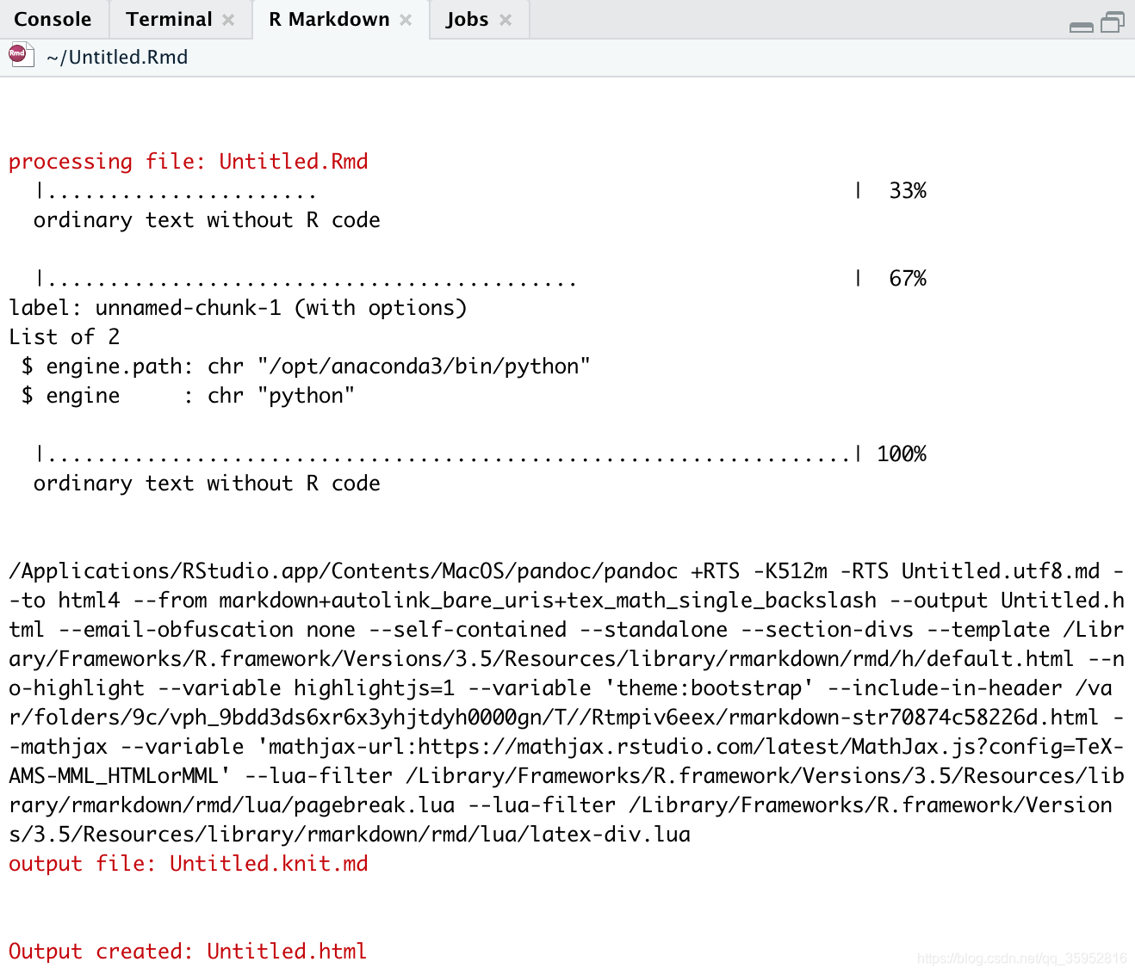Click the CSDN watermark link
Viewport: 1135px width, 974px height.
point(1021,956)
